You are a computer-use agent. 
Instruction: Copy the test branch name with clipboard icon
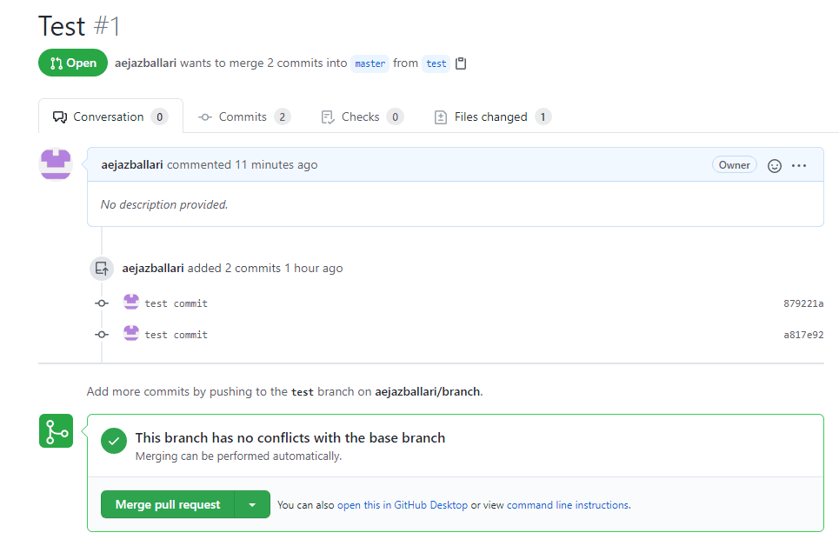461,63
